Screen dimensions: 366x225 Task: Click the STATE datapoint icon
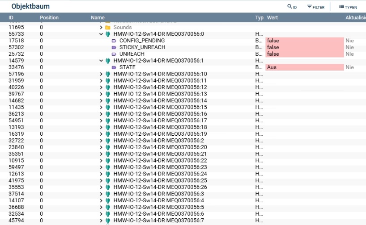(114, 67)
